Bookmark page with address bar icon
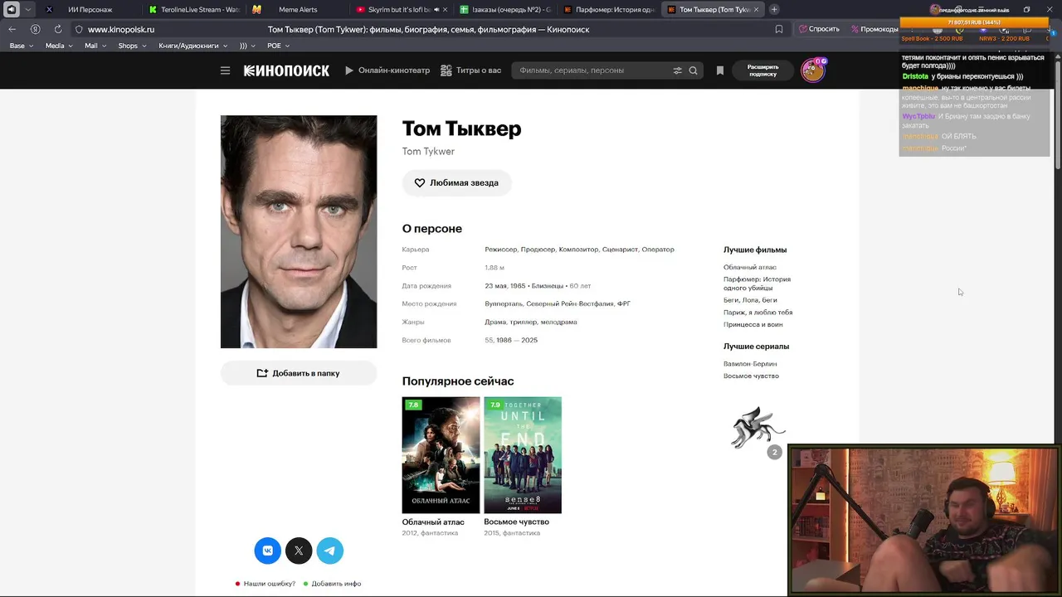This screenshot has height=597, width=1062. 778,29
